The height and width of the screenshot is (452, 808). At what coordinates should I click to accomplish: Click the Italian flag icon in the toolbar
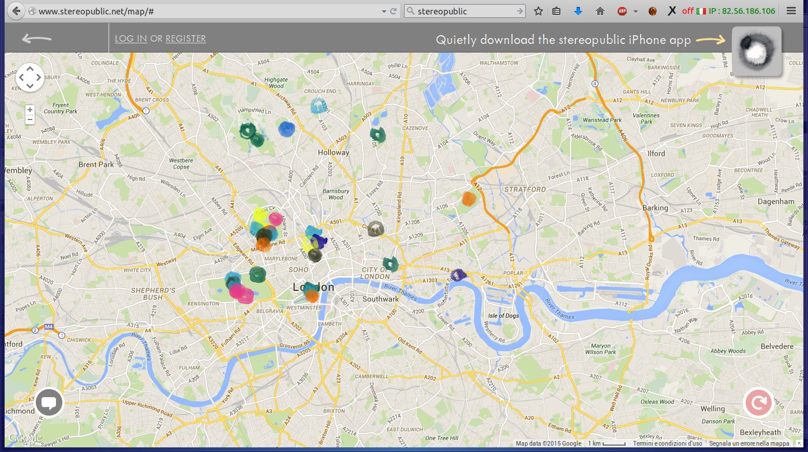701,11
